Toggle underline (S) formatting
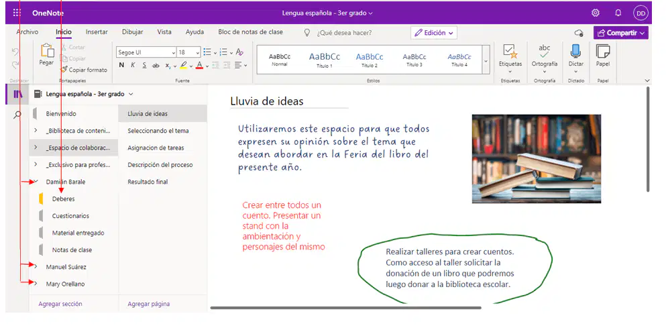 (x=144, y=65)
